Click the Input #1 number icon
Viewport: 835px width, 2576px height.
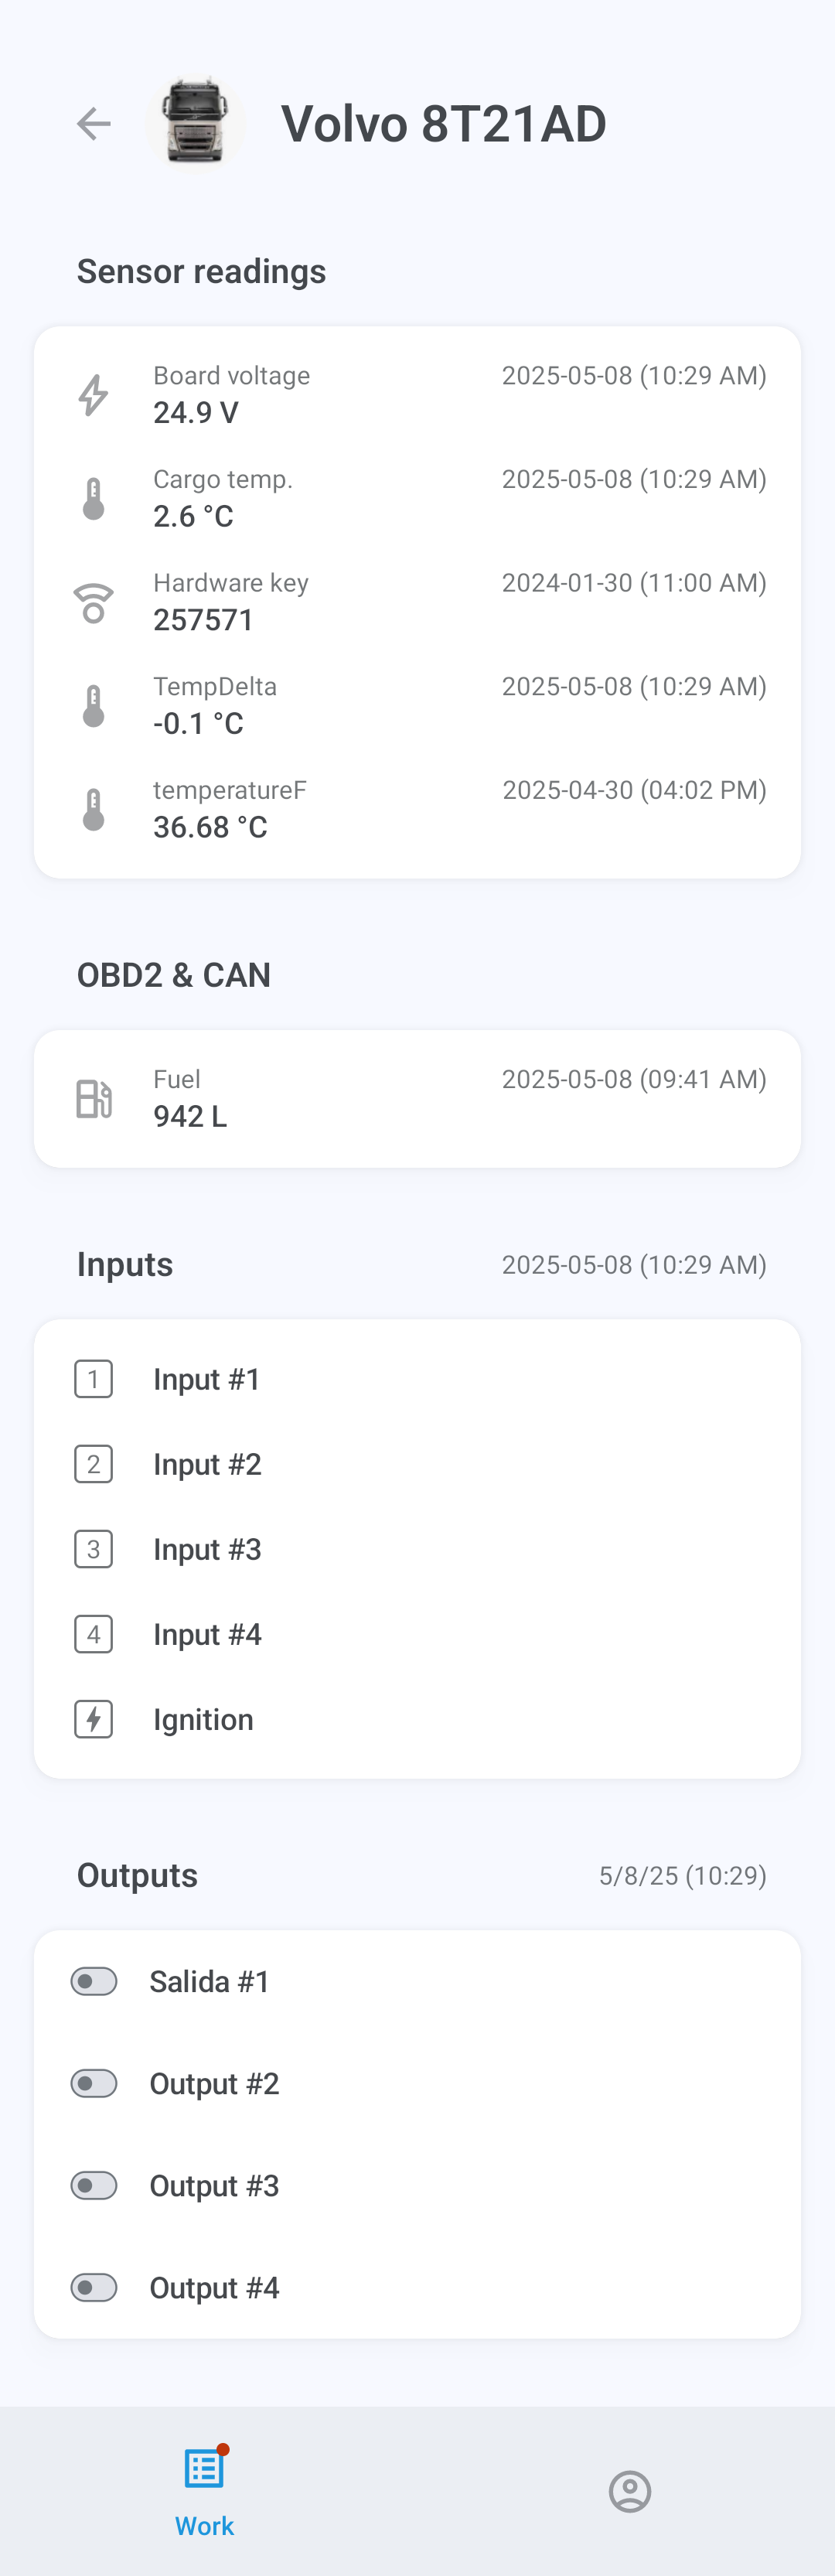coord(94,1380)
